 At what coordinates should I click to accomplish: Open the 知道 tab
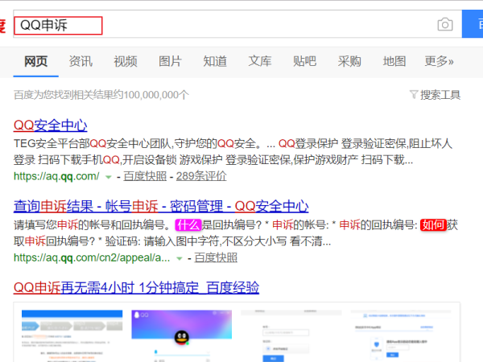pos(215,61)
